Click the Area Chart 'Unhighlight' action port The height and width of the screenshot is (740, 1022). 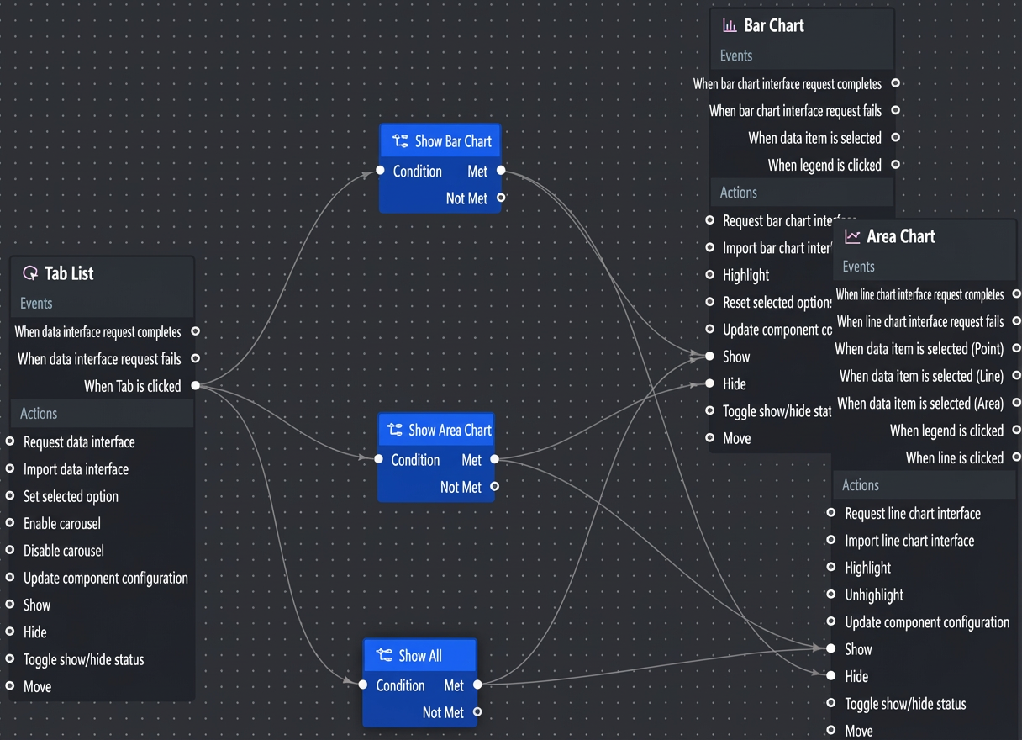click(831, 595)
